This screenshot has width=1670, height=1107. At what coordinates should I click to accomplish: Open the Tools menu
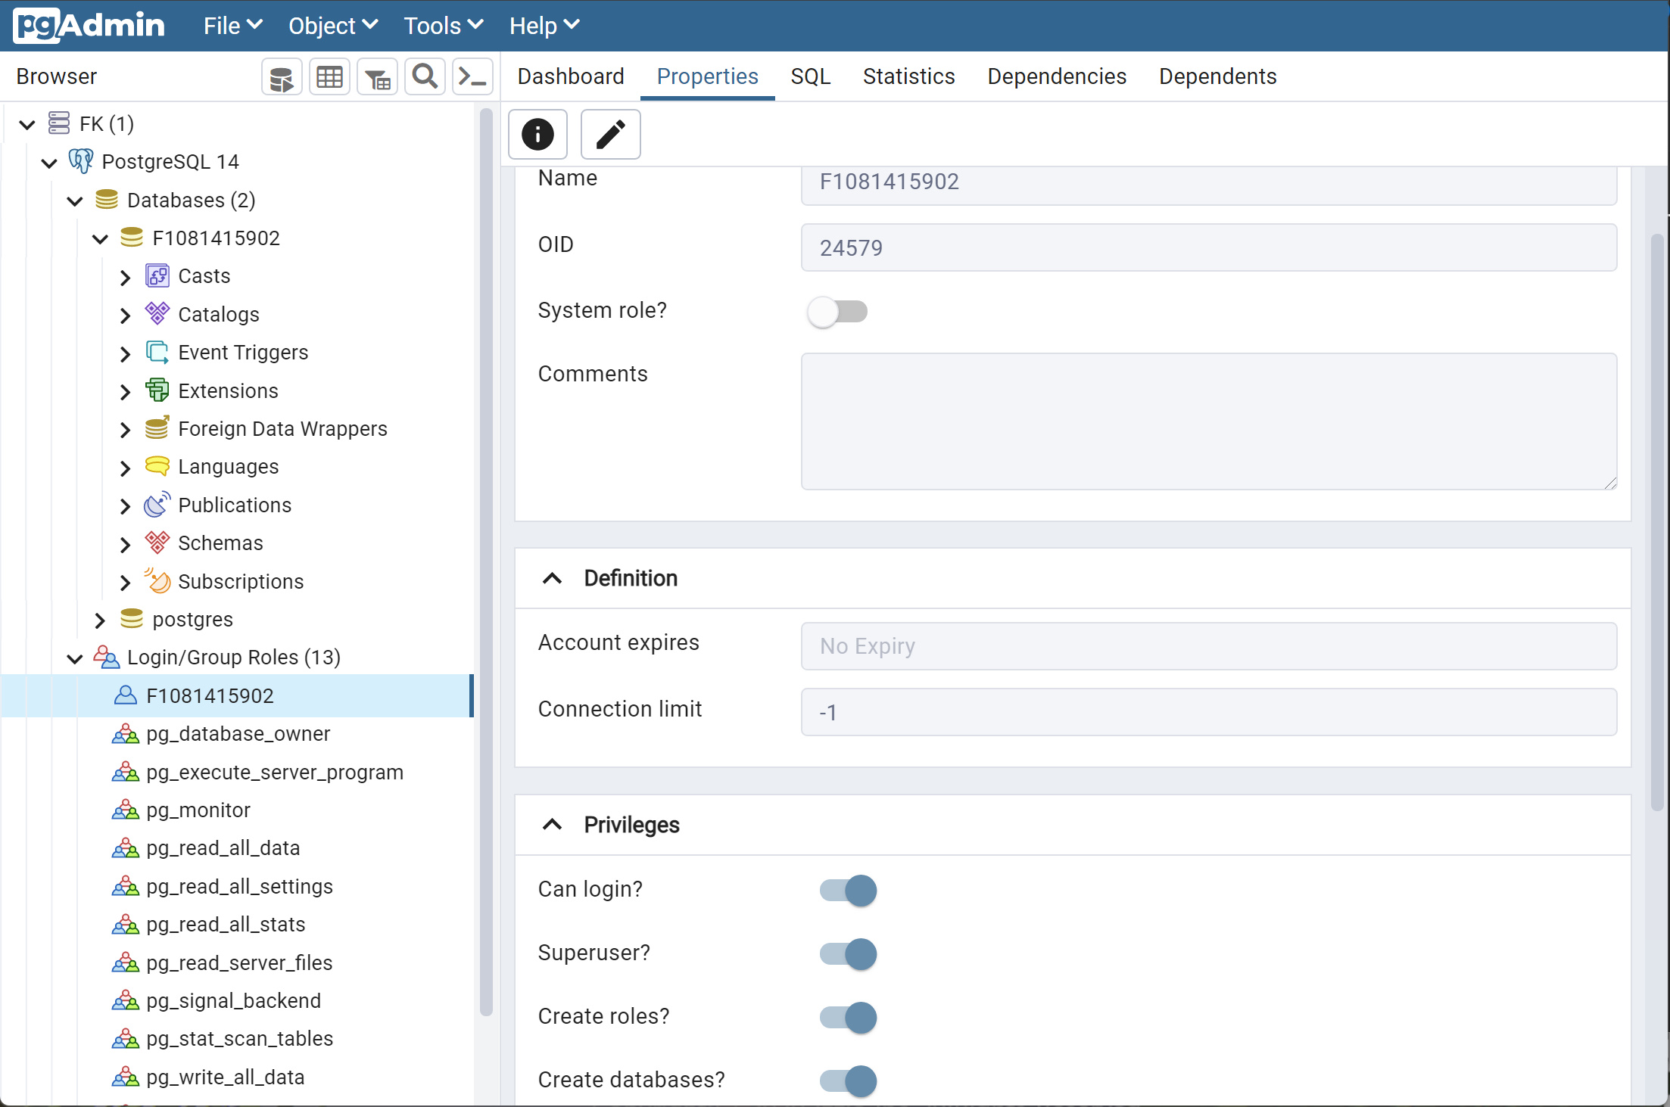click(x=443, y=26)
